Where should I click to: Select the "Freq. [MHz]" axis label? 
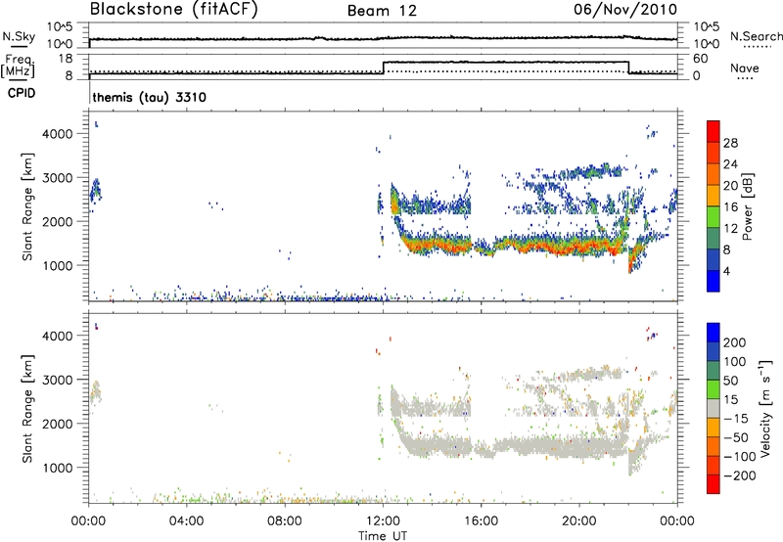coord(19,66)
